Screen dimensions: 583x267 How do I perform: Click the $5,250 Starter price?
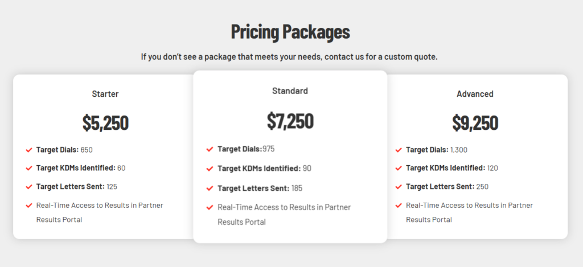[x=105, y=122]
